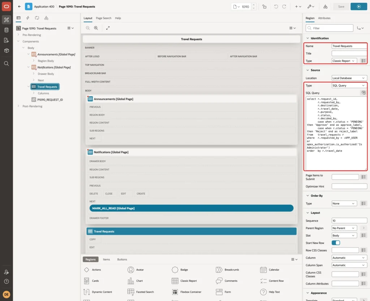The image size is (370, 301).
Task: Select Announcements [Global Page] tree node
Action: pyautogui.click(x=56, y=54)
